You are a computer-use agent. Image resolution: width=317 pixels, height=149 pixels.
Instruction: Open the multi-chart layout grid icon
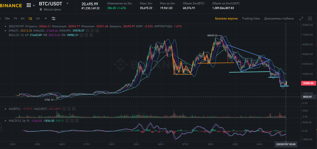coord(310,18)
